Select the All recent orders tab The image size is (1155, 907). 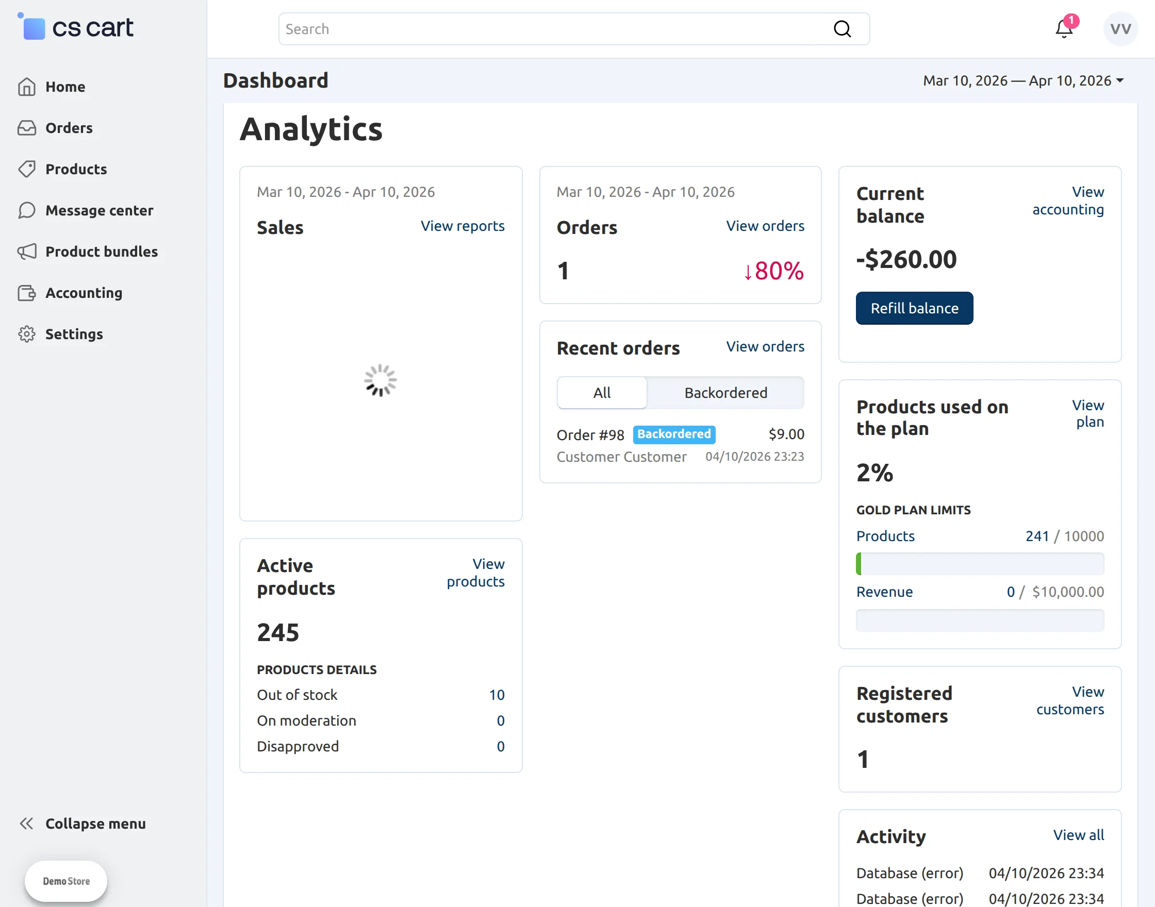(602, 393)
